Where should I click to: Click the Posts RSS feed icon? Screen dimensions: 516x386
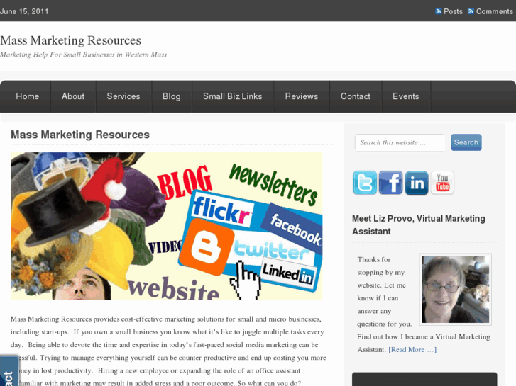tap(439, 11)
